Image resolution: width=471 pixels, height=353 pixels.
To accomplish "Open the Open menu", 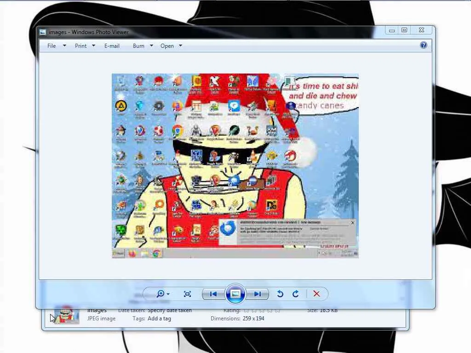I will (x=167, y=46).
